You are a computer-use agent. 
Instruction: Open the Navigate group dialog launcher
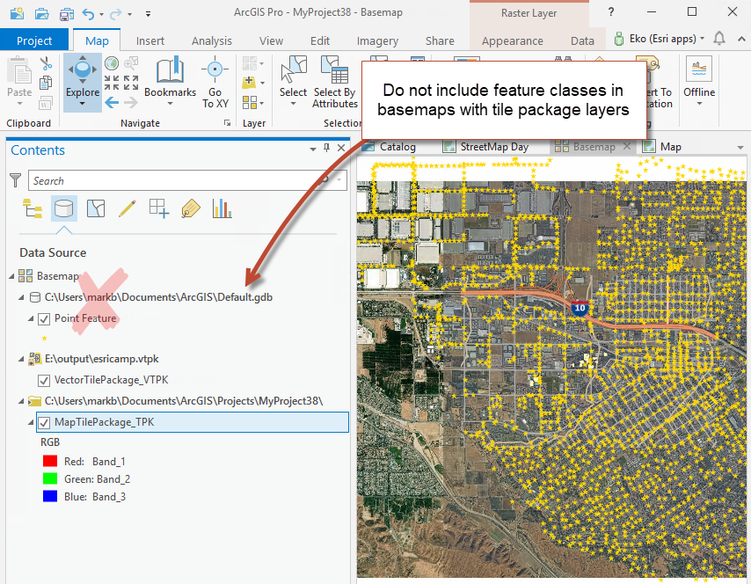(227, 123)
